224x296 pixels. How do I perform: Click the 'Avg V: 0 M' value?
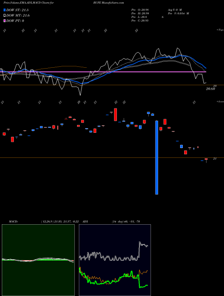pyautogui.click(x=174, y=10)
